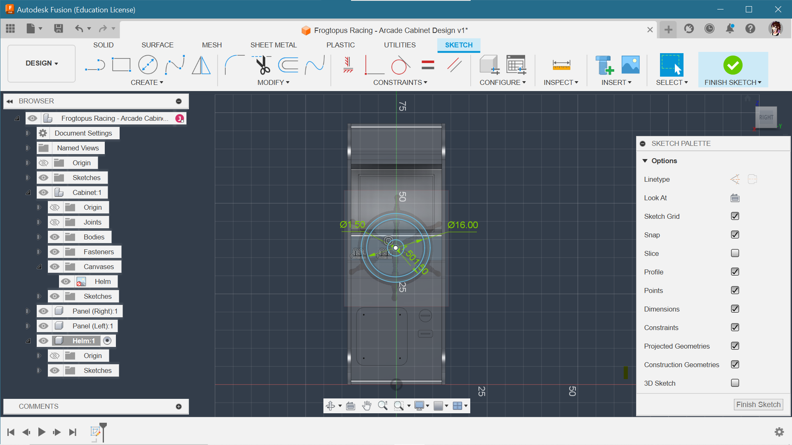The width and height of the screenshot is (792, 445).
Task: Click the play button in timeline controls
Action: (41, 432)
